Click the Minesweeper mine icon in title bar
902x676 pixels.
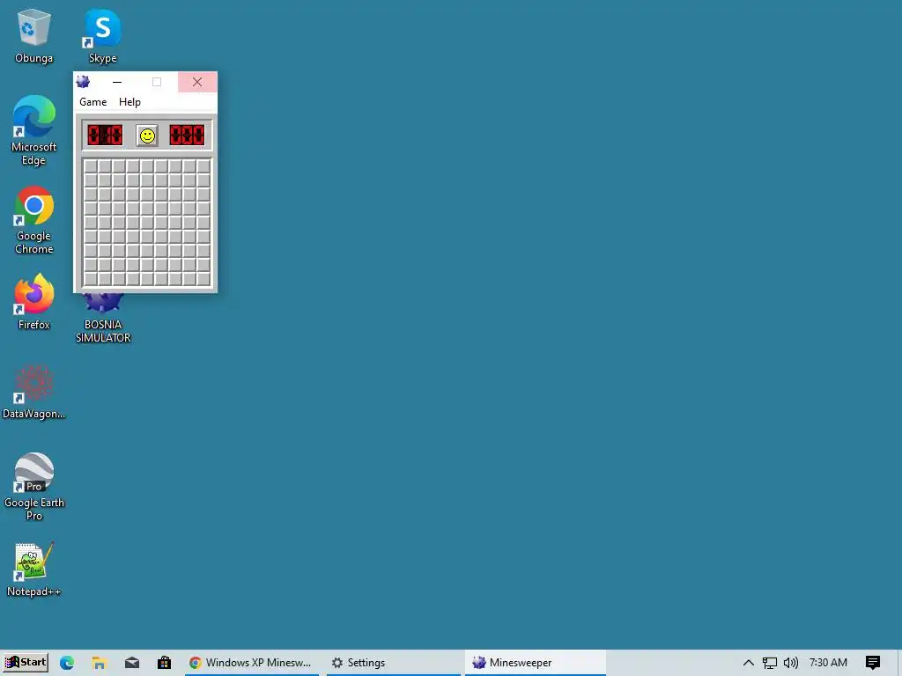pyautogui.click(x=83, y=82)
